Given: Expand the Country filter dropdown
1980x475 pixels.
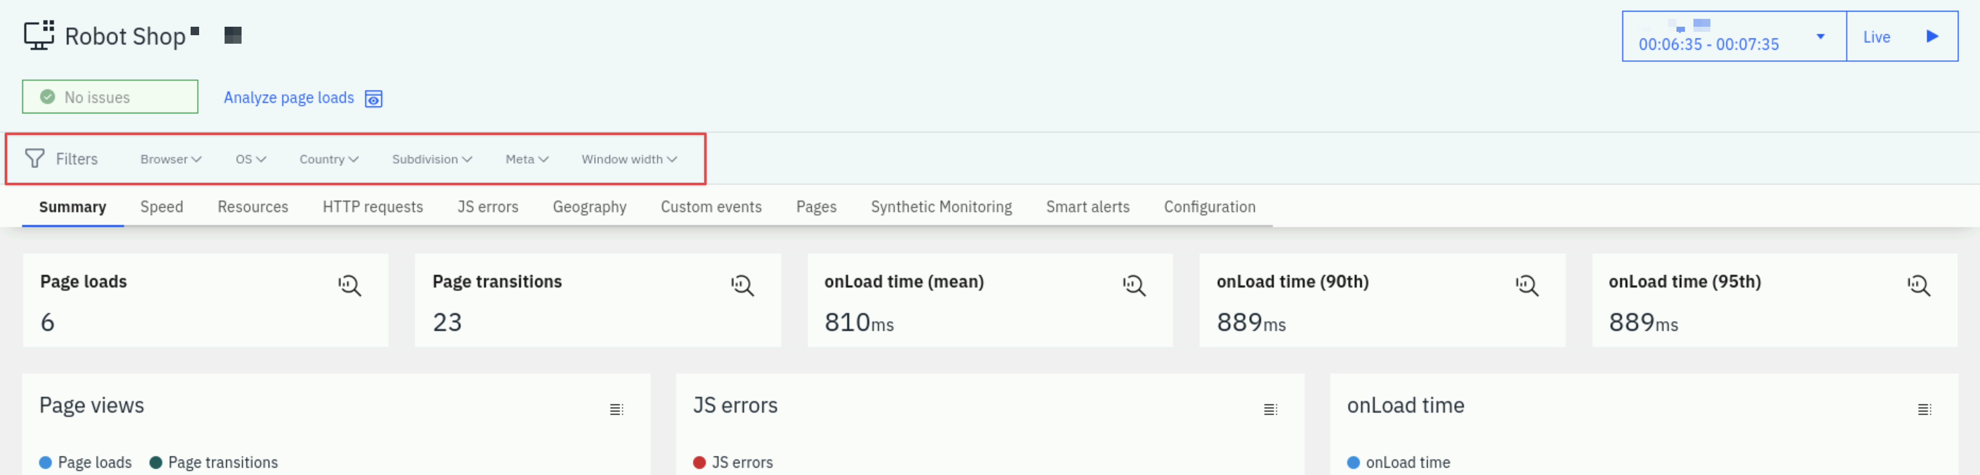Looking at the screenshot, I should coord(329,159).
